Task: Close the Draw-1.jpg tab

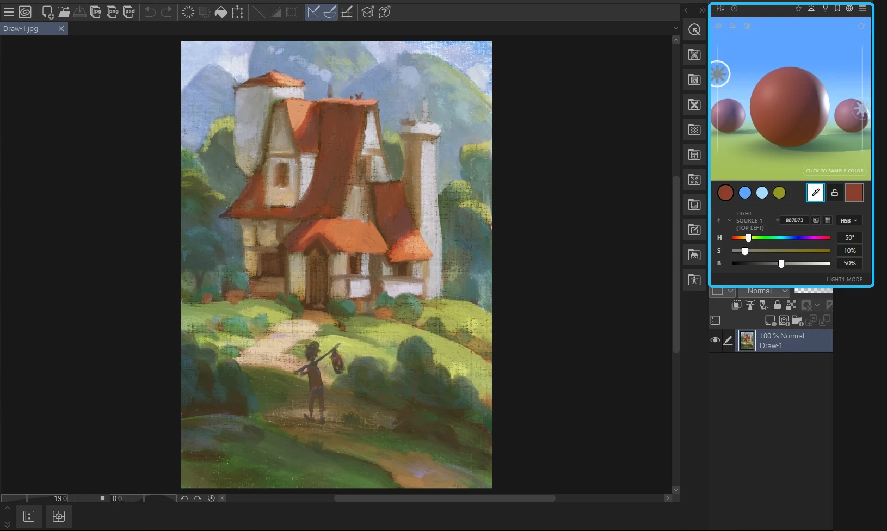Action: (x=61, y=28)
